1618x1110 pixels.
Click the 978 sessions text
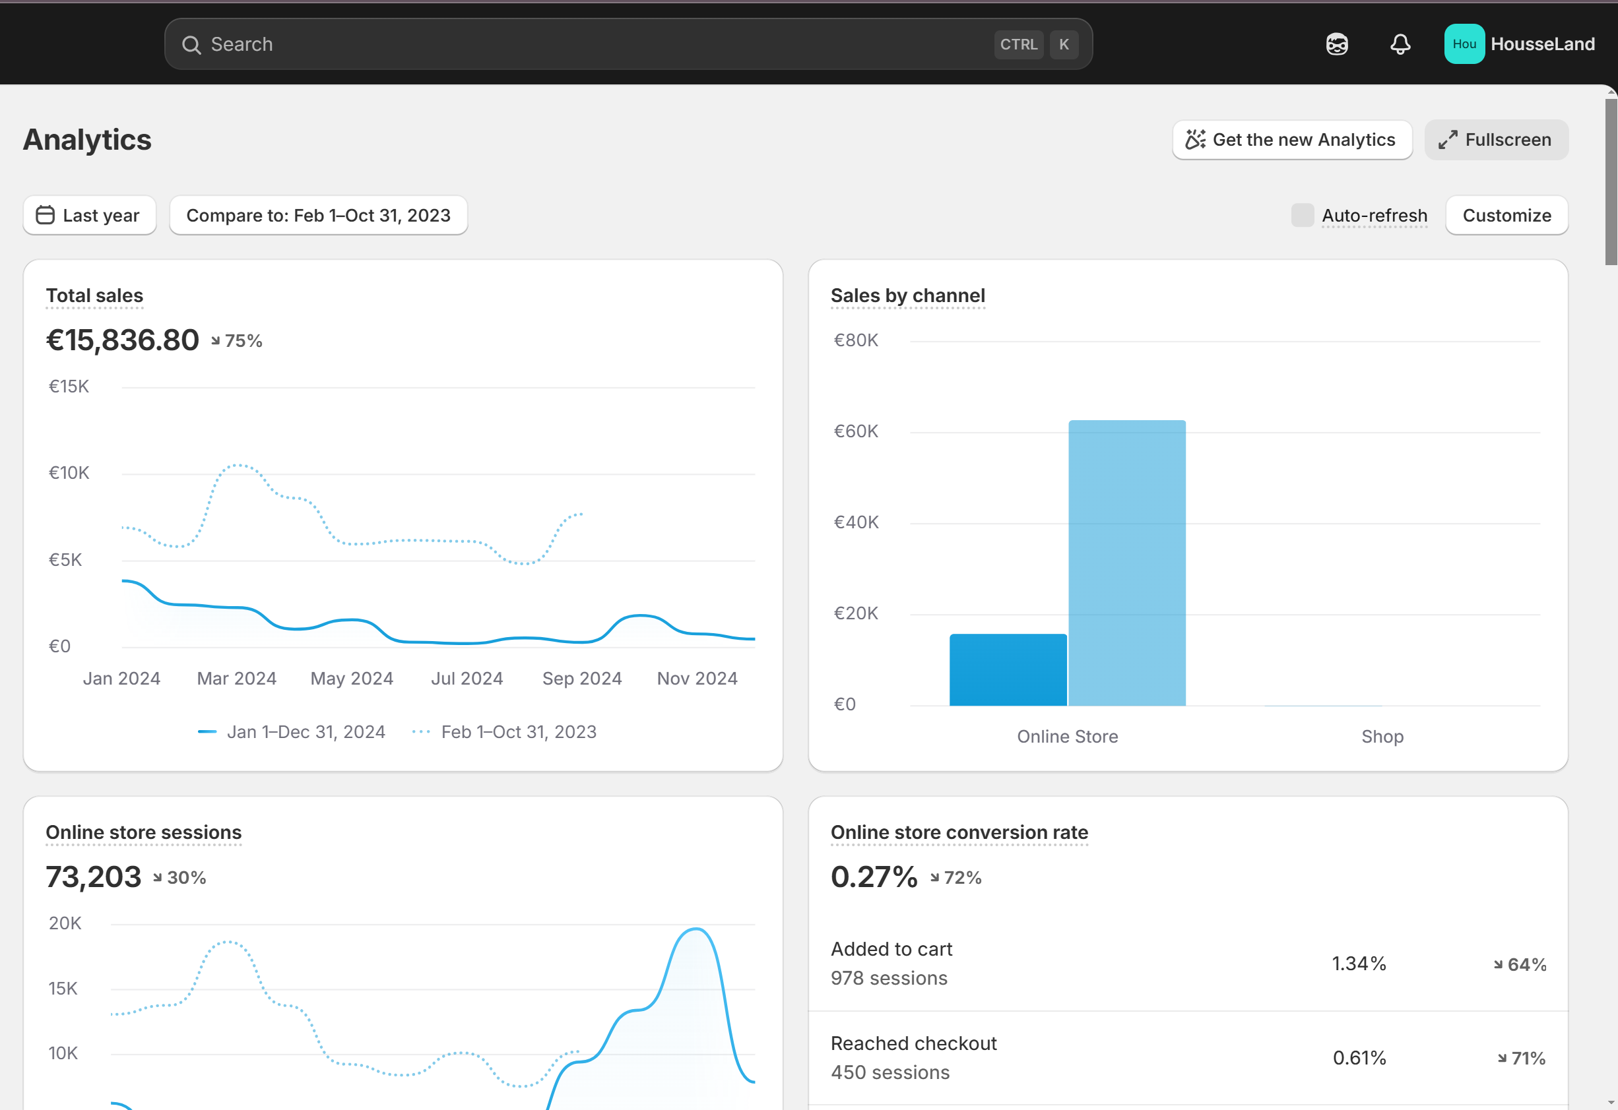click(889, 979)
